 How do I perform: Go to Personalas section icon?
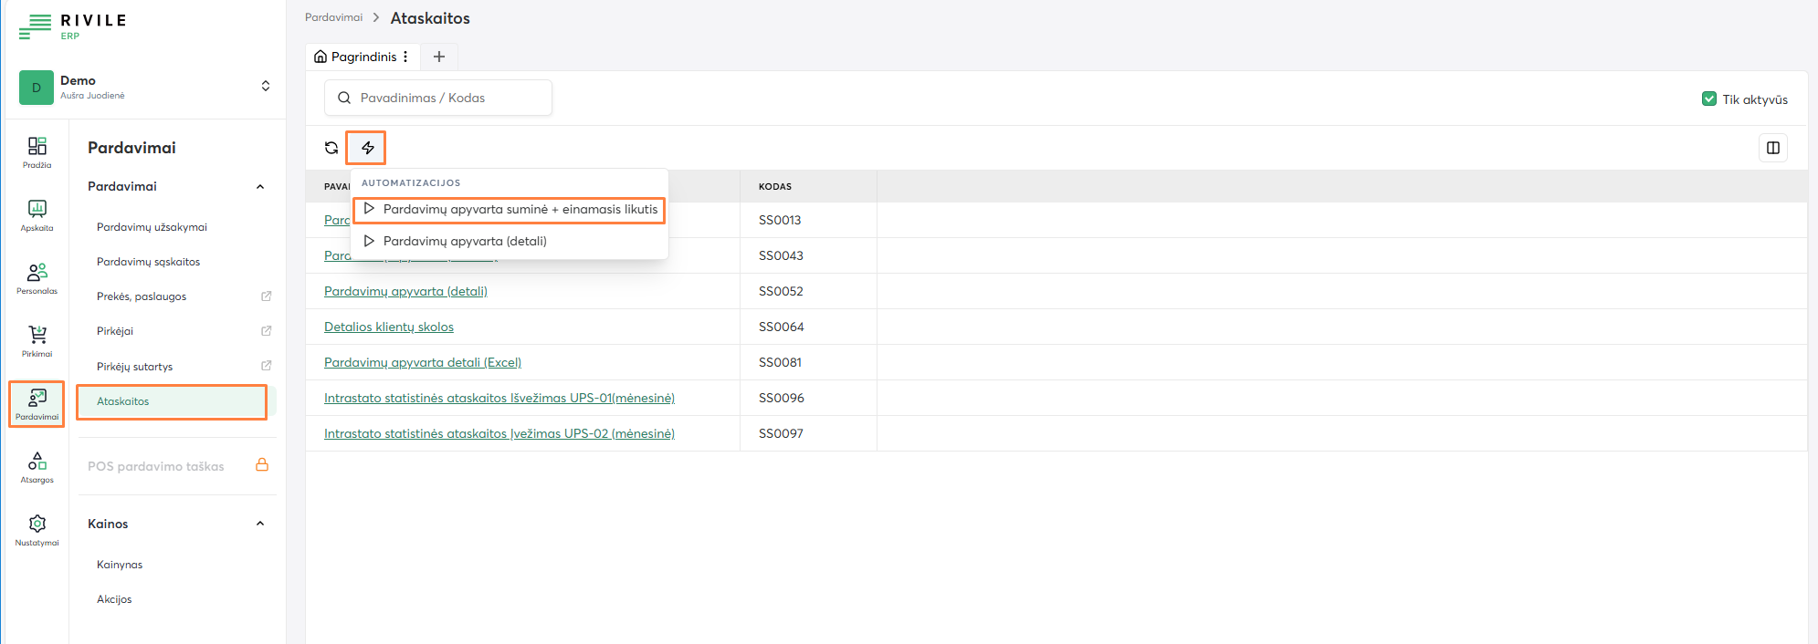37,277
